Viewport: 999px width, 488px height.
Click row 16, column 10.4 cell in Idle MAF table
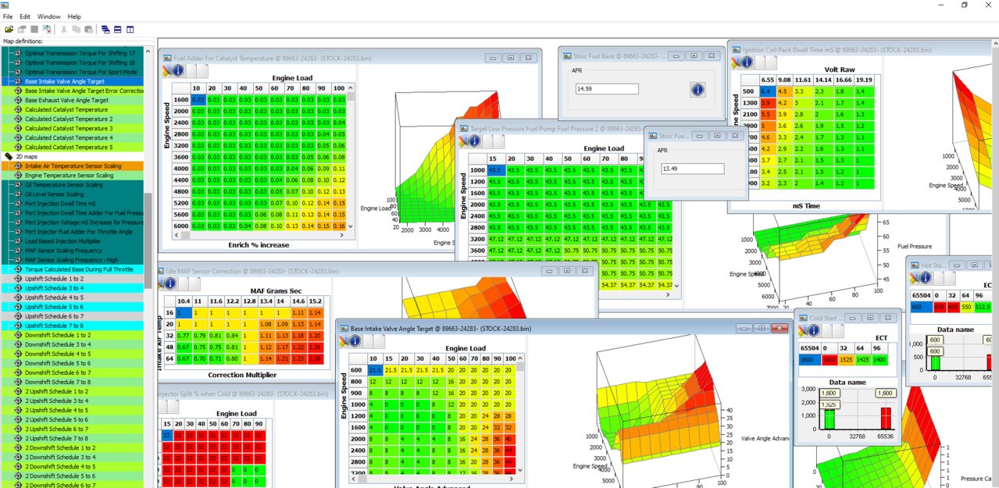184,312
